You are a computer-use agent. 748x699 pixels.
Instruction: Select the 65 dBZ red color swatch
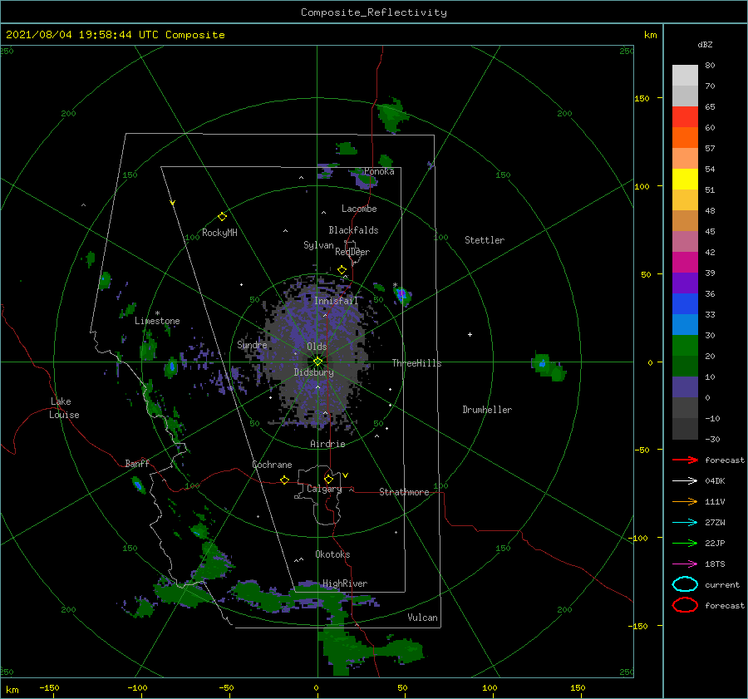685,117
